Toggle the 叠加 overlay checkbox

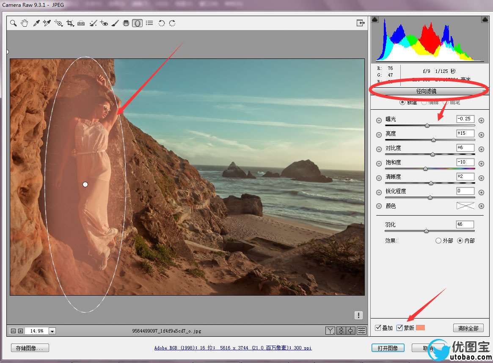[x=378, y=328]
